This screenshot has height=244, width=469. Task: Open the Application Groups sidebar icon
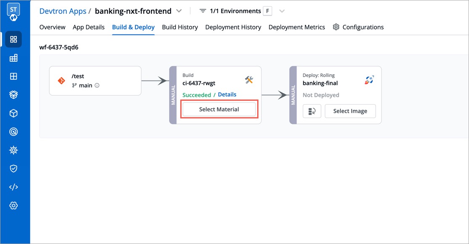tap(13, 58)
